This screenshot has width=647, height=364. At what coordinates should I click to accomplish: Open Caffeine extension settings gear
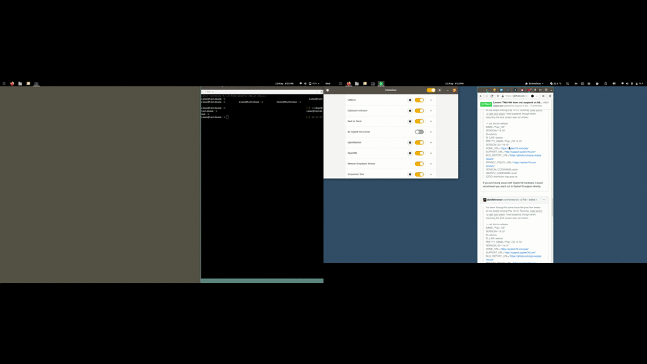tap(410, 100)
